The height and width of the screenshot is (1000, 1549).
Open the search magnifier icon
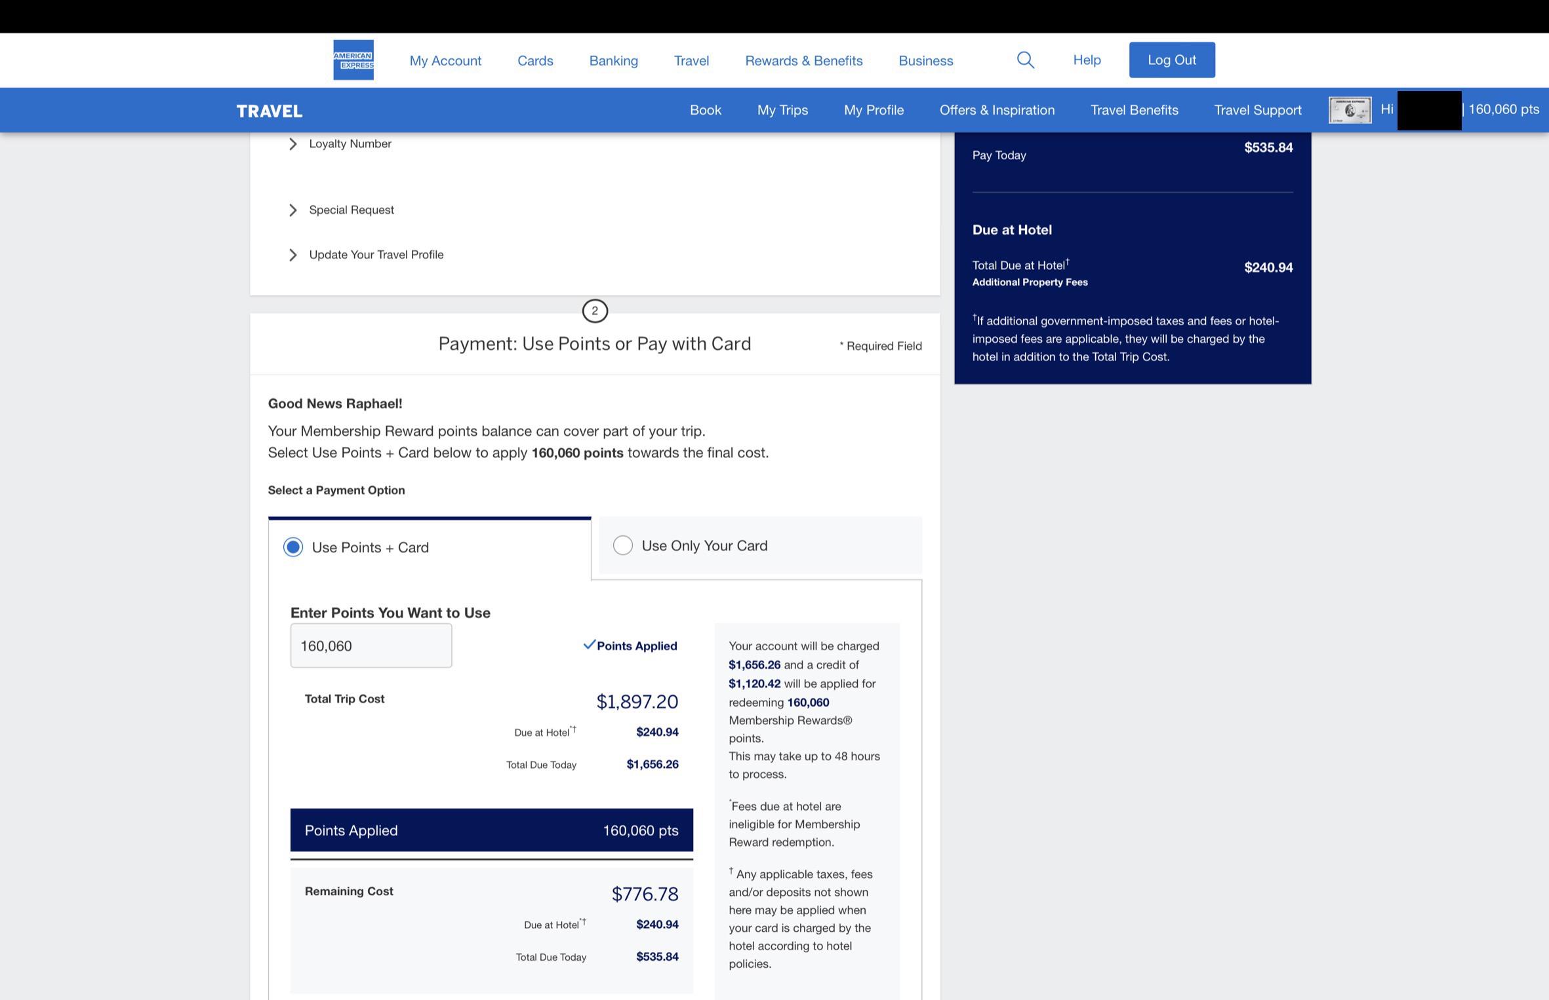pyautogui.click(x=1025, y=60)
